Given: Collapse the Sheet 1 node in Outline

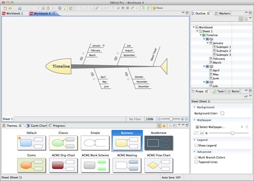Looking at the screenshot, I should 197,31.
